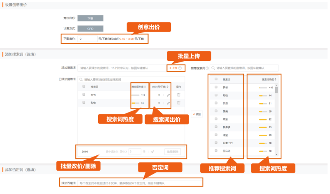
Task: Click the 拼多多 keyword name in recommended list
Action: [x=227, y=127]
